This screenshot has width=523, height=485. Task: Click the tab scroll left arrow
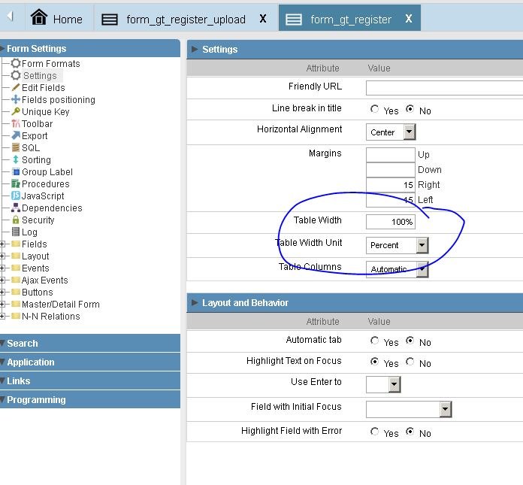[10, 16]
